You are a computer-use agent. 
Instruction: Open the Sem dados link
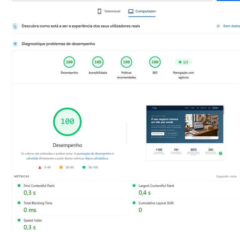click(232, 26)
